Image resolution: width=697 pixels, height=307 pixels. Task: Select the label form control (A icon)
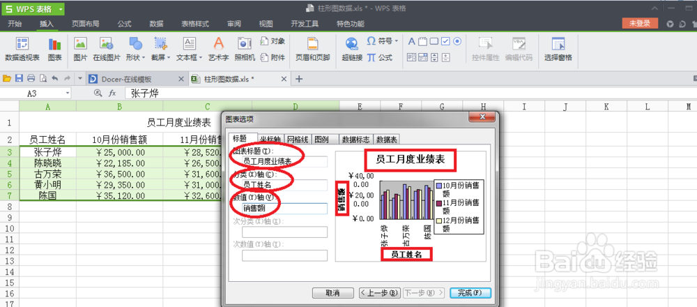click(x=411, y=41)
